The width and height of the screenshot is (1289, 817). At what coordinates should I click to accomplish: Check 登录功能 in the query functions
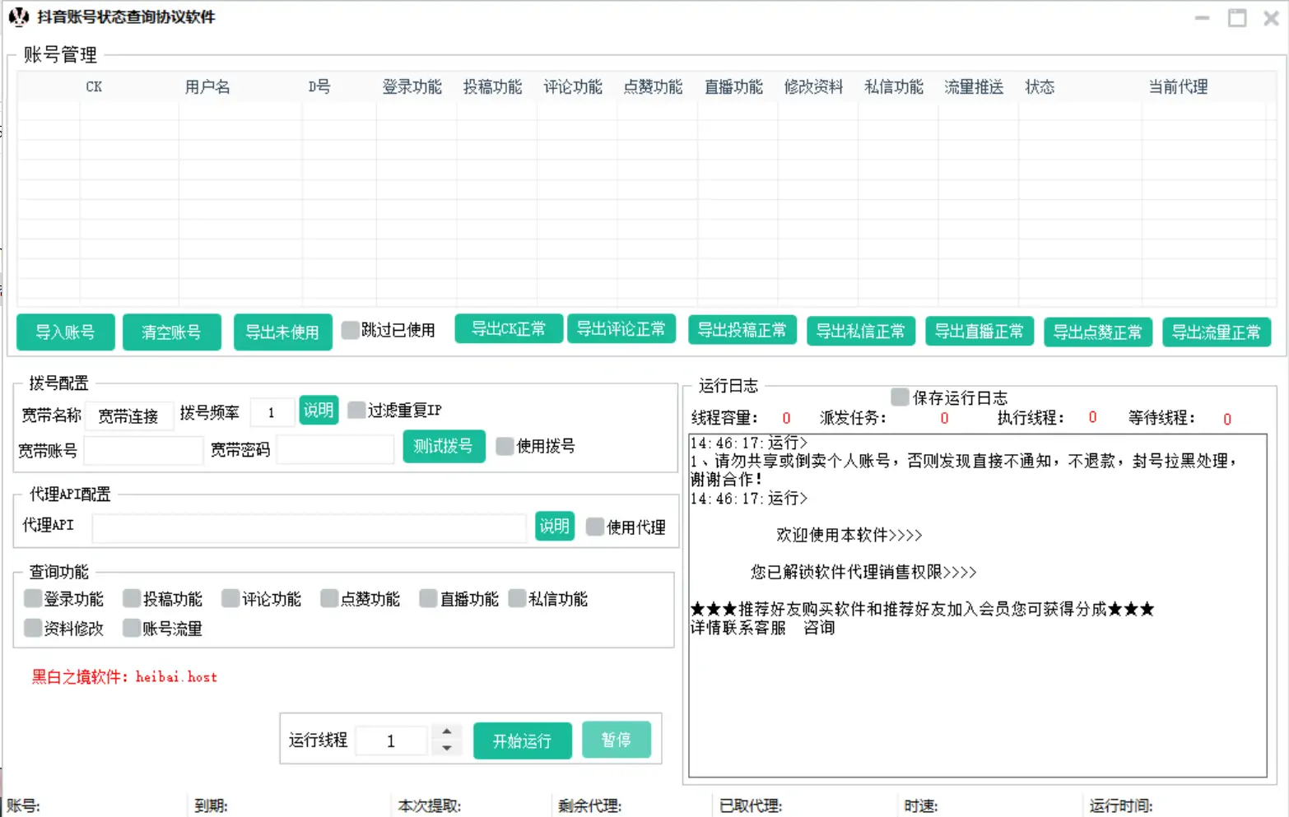33,598
